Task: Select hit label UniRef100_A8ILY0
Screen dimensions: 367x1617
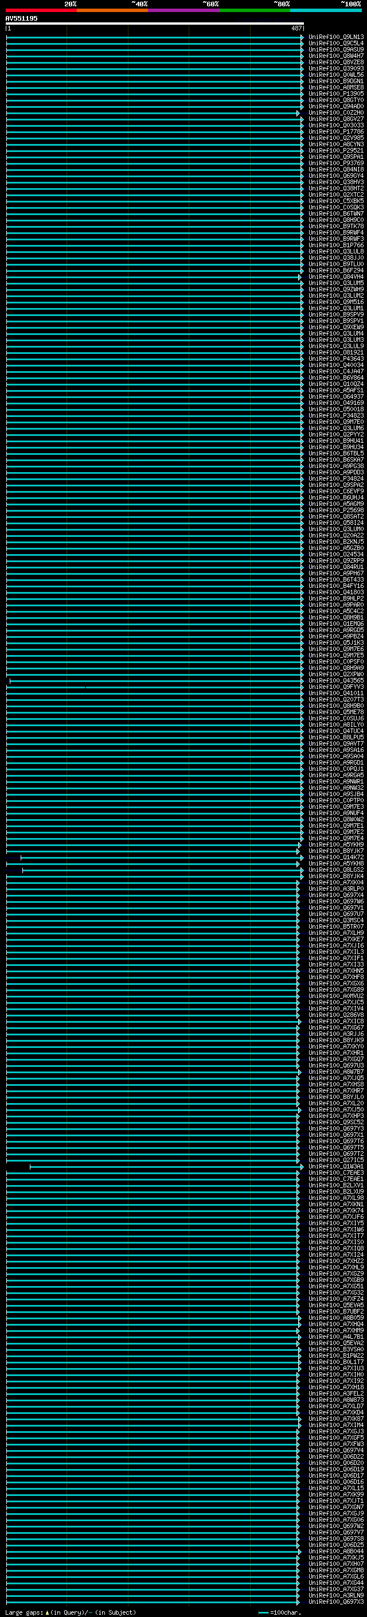Action: [335, 725]
